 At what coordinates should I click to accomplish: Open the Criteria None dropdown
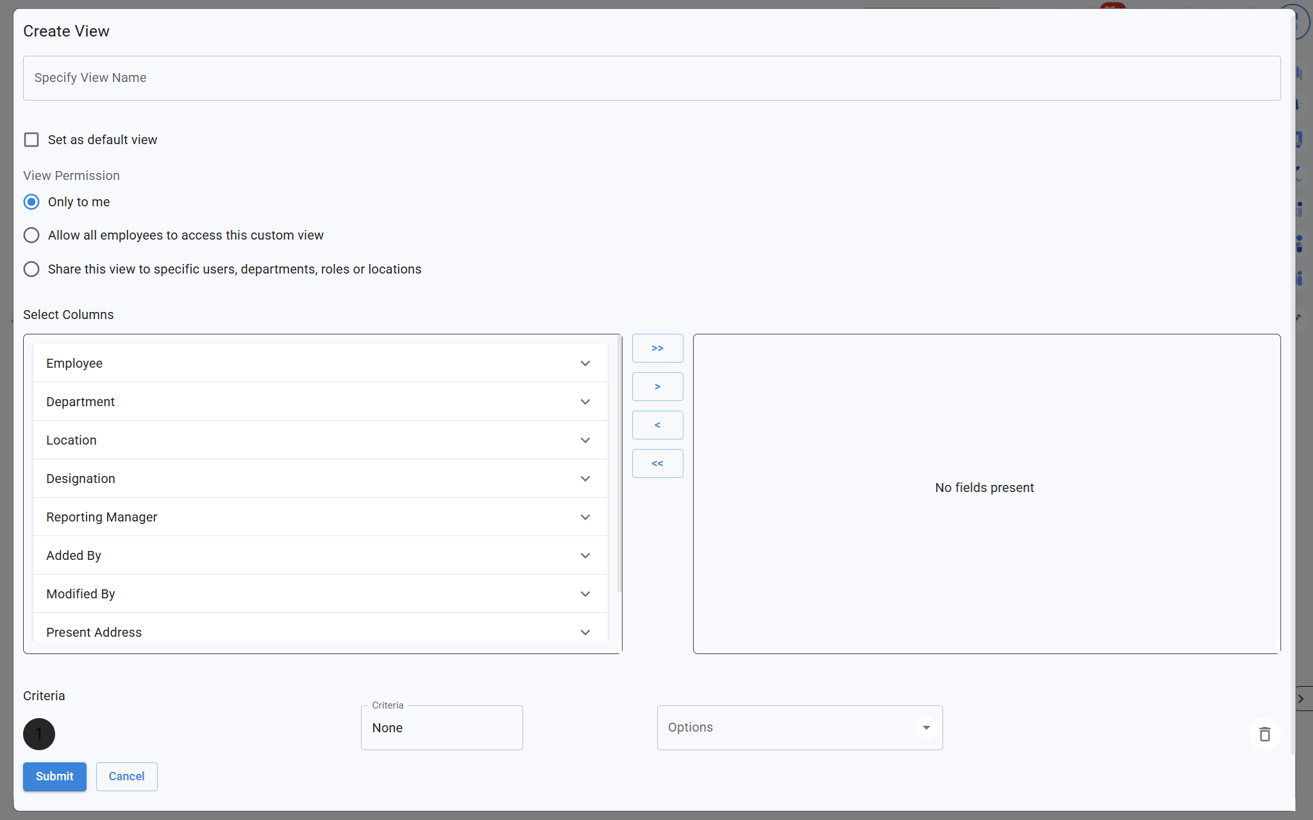click(x=442, y=728)
